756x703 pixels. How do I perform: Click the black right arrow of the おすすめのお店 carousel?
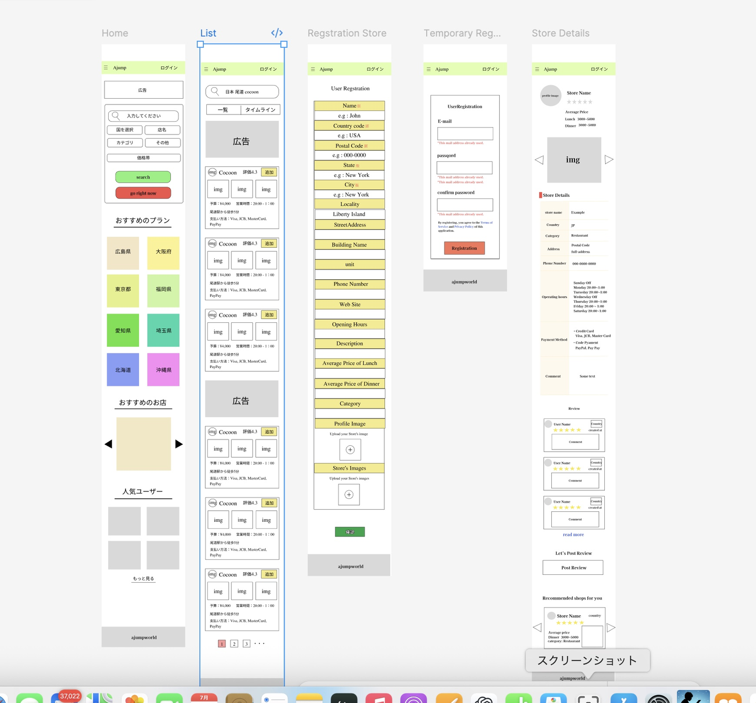click(x=179, y=444)
